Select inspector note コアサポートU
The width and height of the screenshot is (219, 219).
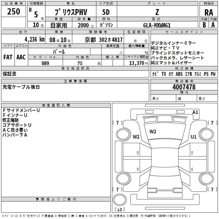click(17, 125)
